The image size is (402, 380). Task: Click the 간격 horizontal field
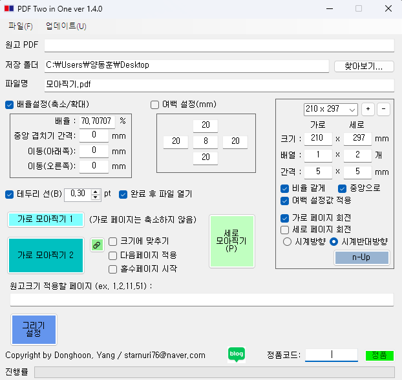click(x=318, y=172)
